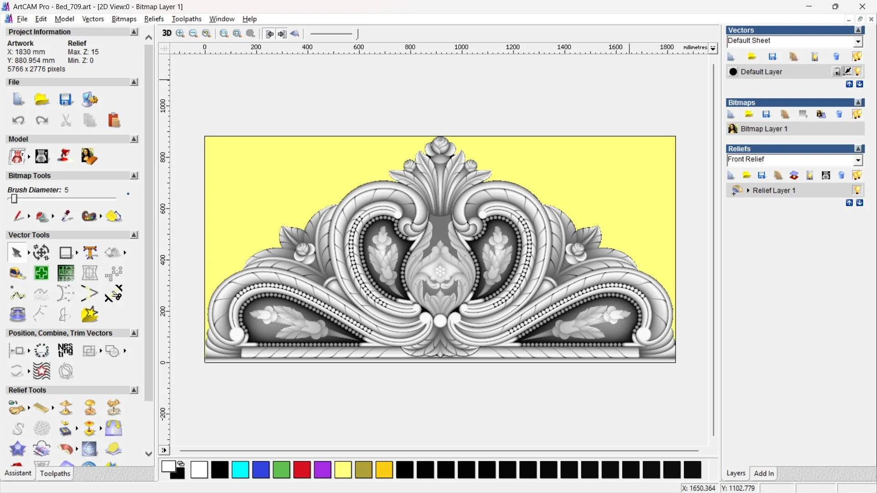Click the Paste icon in File panel
This screenshot has height=493, width=877.
pos(114,121)
